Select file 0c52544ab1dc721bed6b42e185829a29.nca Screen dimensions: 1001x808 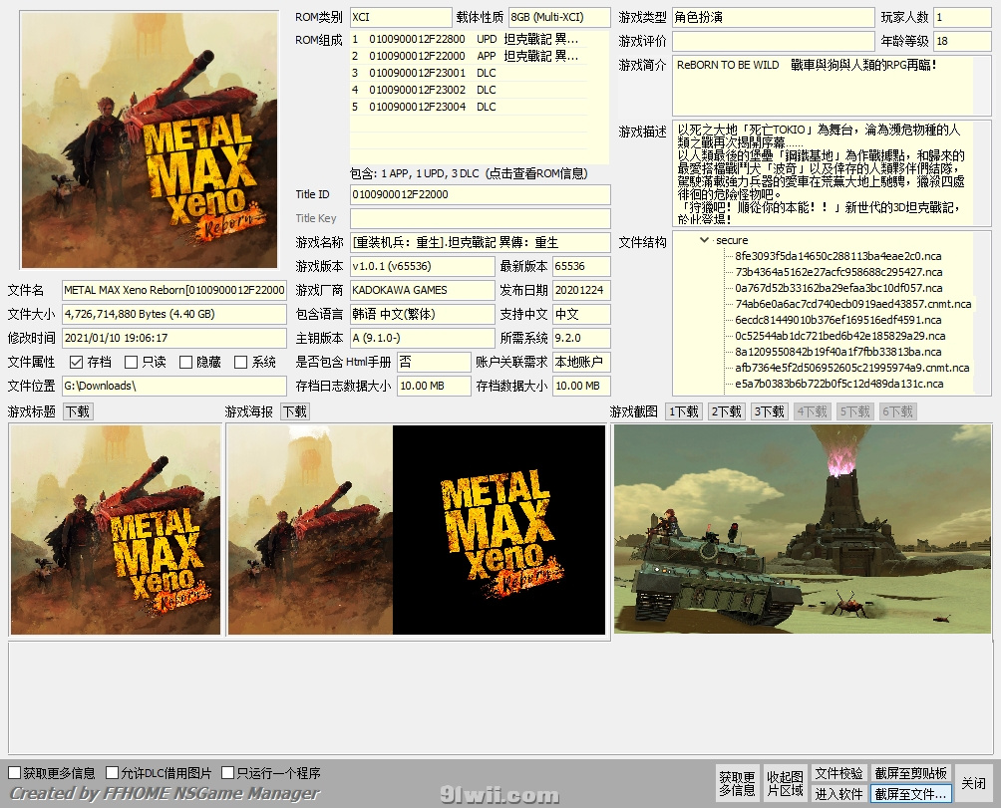839,336
